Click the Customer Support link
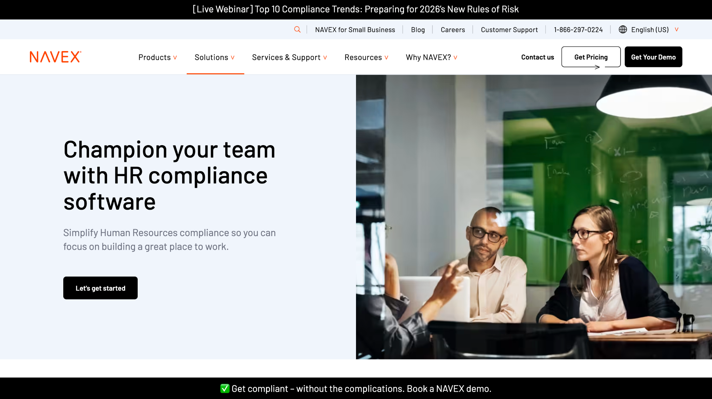712x399 pixels. tap(509, 30)
